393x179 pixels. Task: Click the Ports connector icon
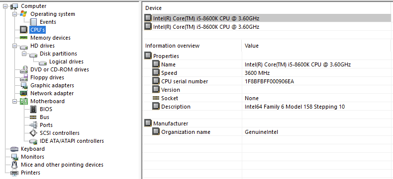(33, 125)
